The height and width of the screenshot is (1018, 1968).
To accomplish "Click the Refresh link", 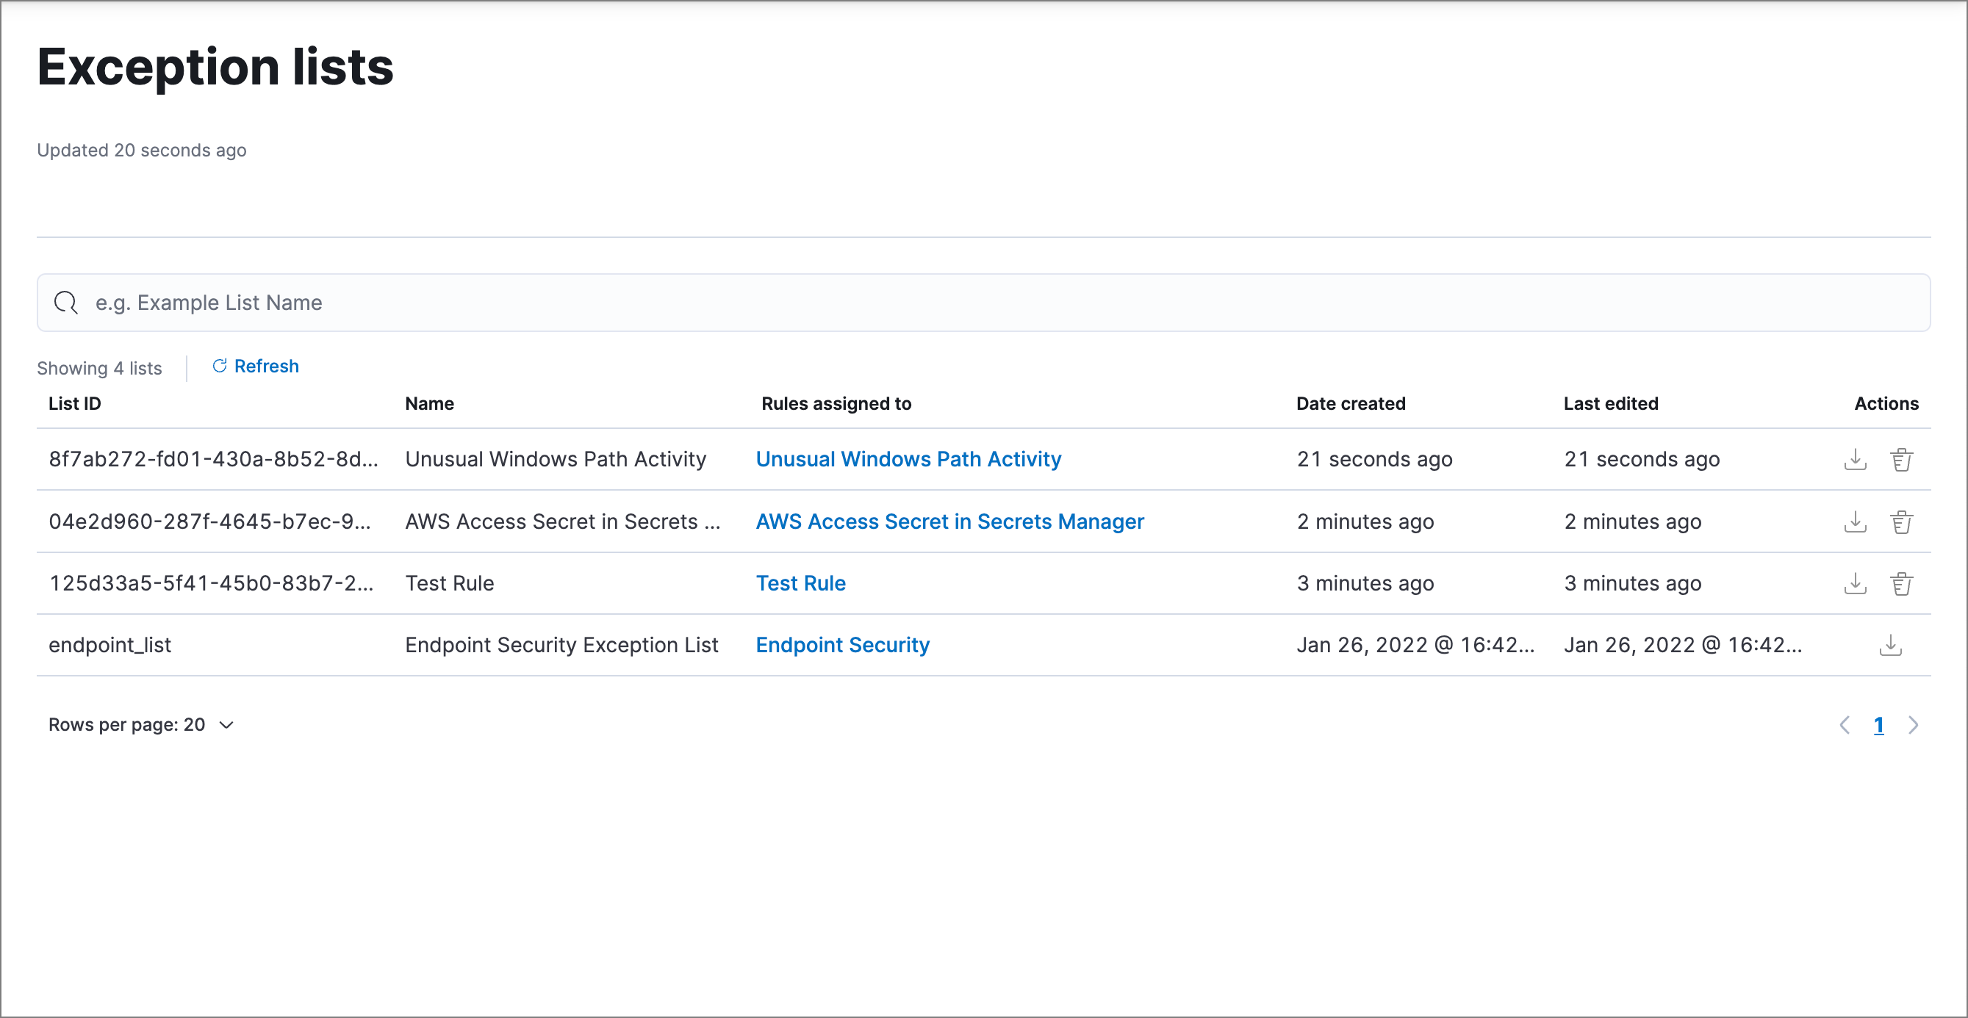I will click(266, 366).
